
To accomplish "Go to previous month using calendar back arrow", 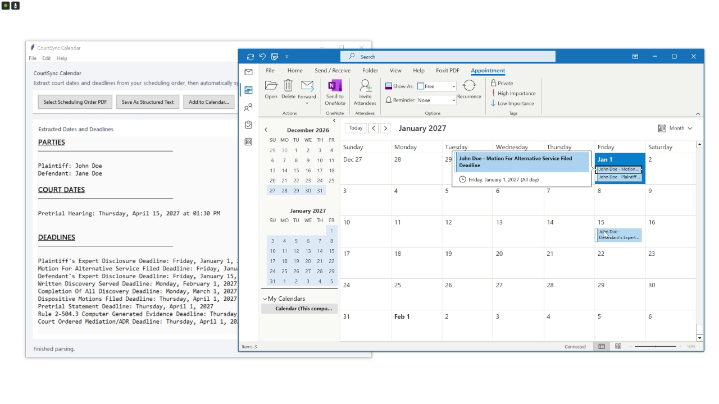I will pyautogui.click(x=374, y=128).
